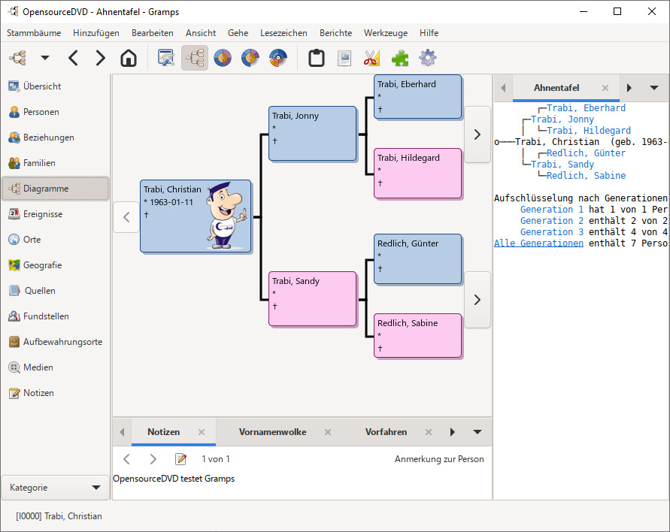Click the scissors and ruler tools icon

tap(372, 58)
